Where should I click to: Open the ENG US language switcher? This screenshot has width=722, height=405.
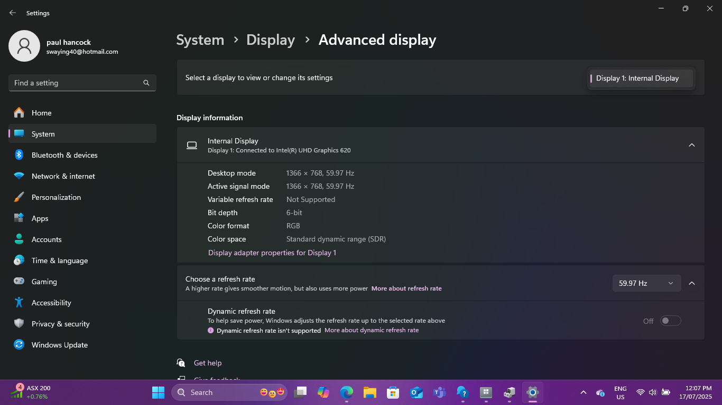621,392
